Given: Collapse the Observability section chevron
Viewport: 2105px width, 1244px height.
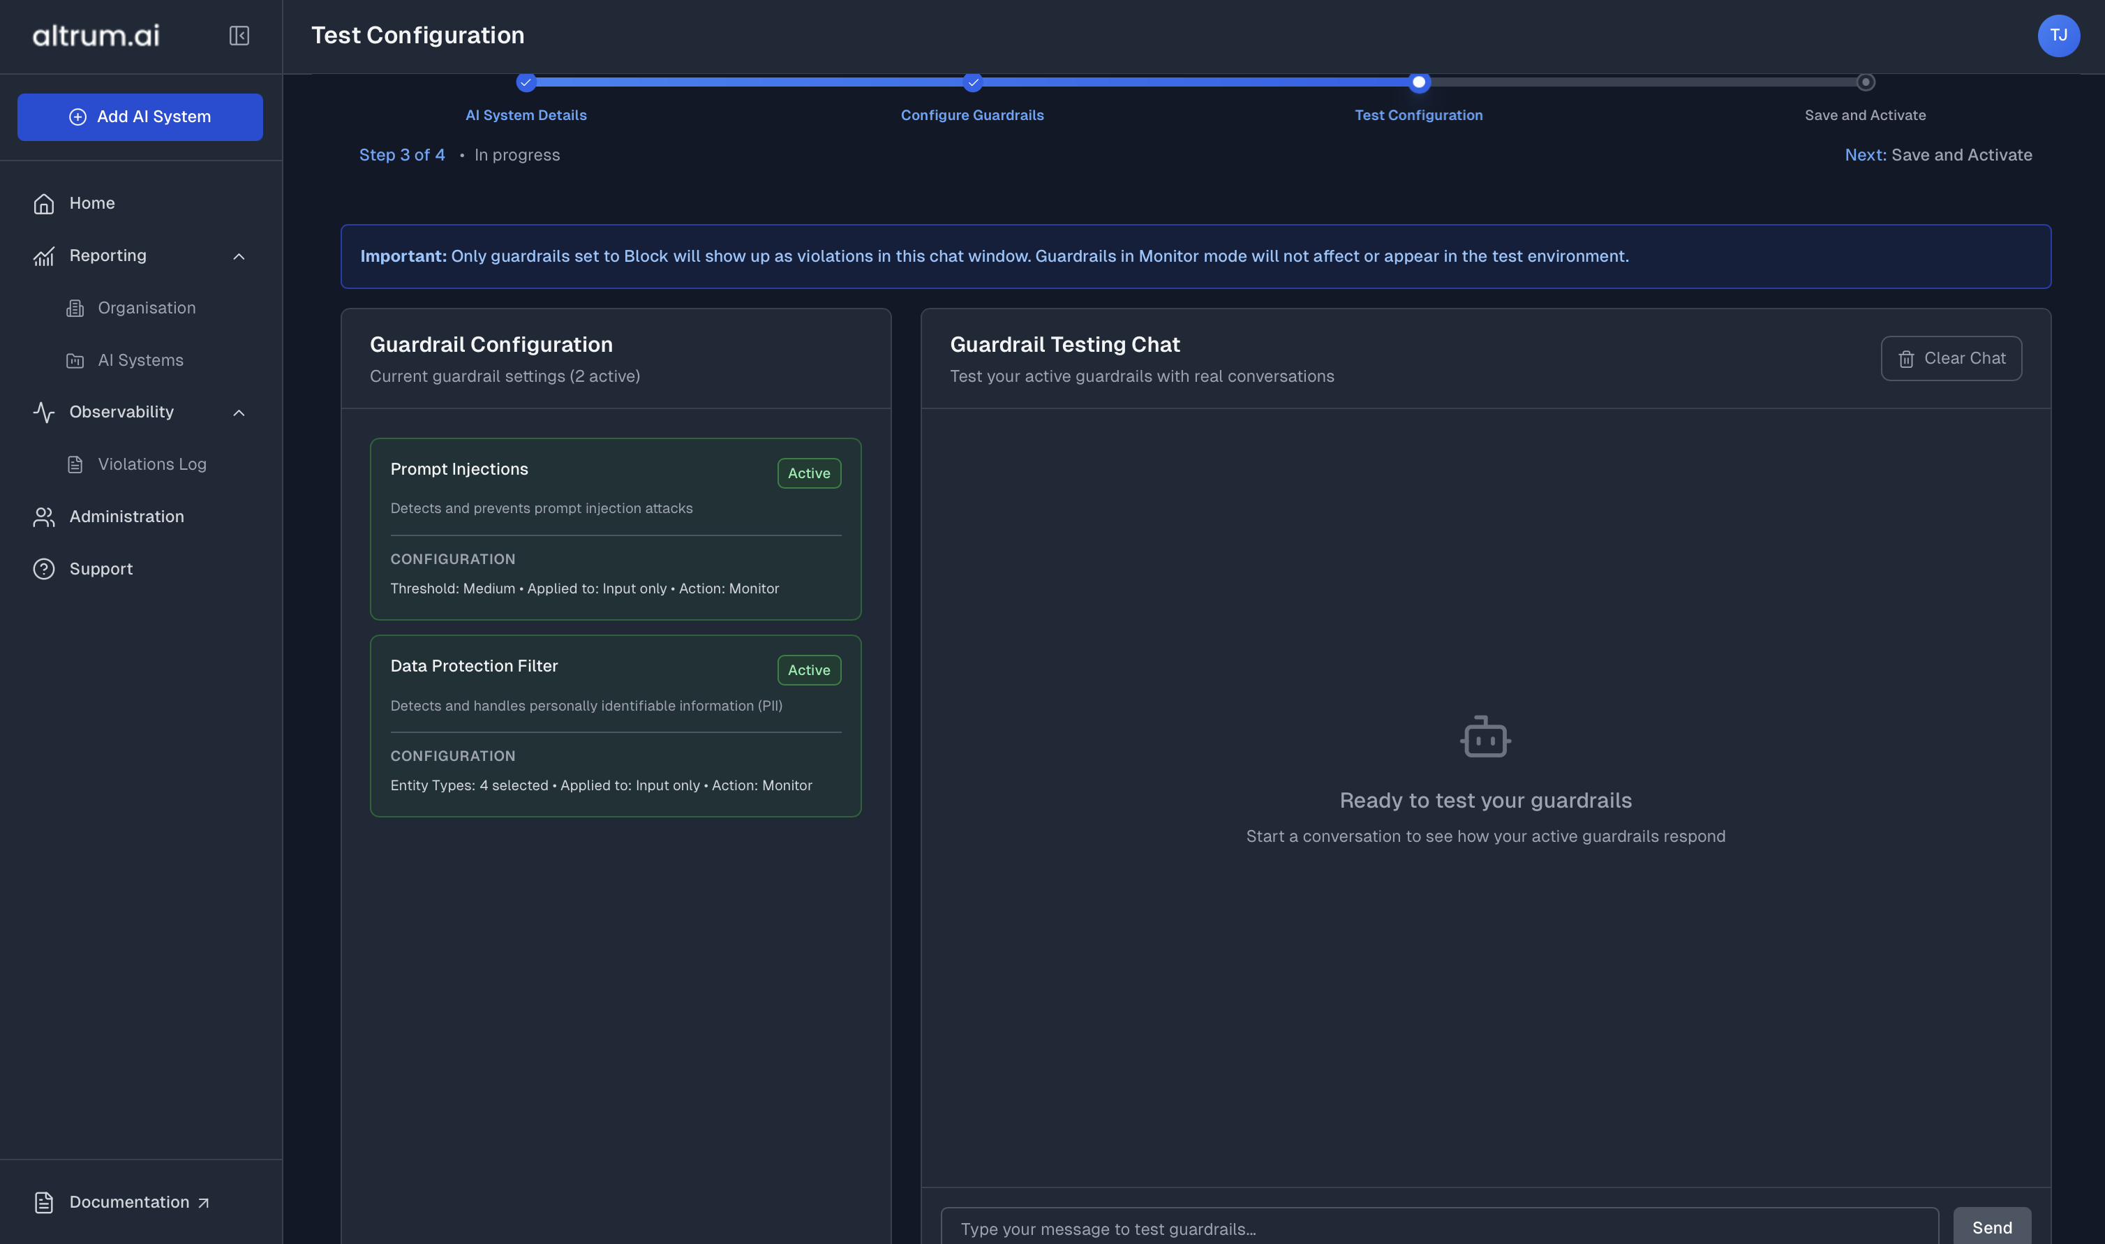Looking at the screenshot, I should (239, 413).
